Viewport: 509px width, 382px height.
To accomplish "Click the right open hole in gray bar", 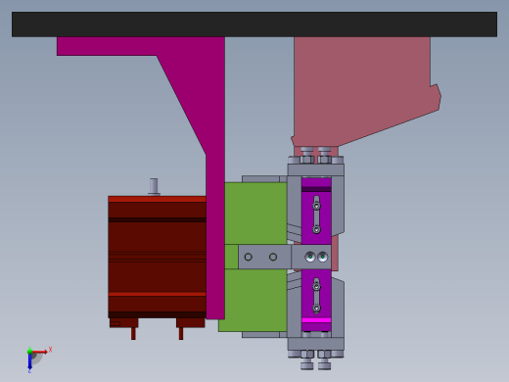I will 273,257.
